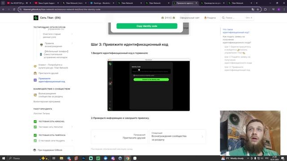
Task: Click the Официальный сайт header link
Action: 189,18
